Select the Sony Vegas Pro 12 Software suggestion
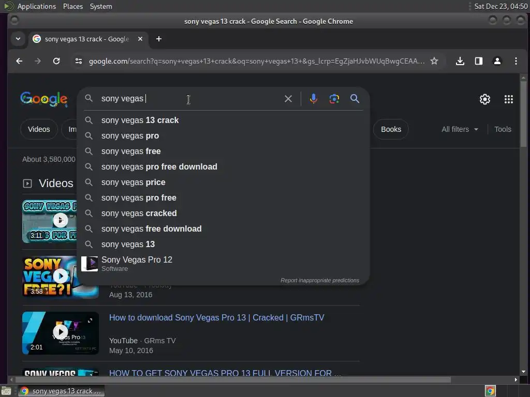 [x=223, y=264]
